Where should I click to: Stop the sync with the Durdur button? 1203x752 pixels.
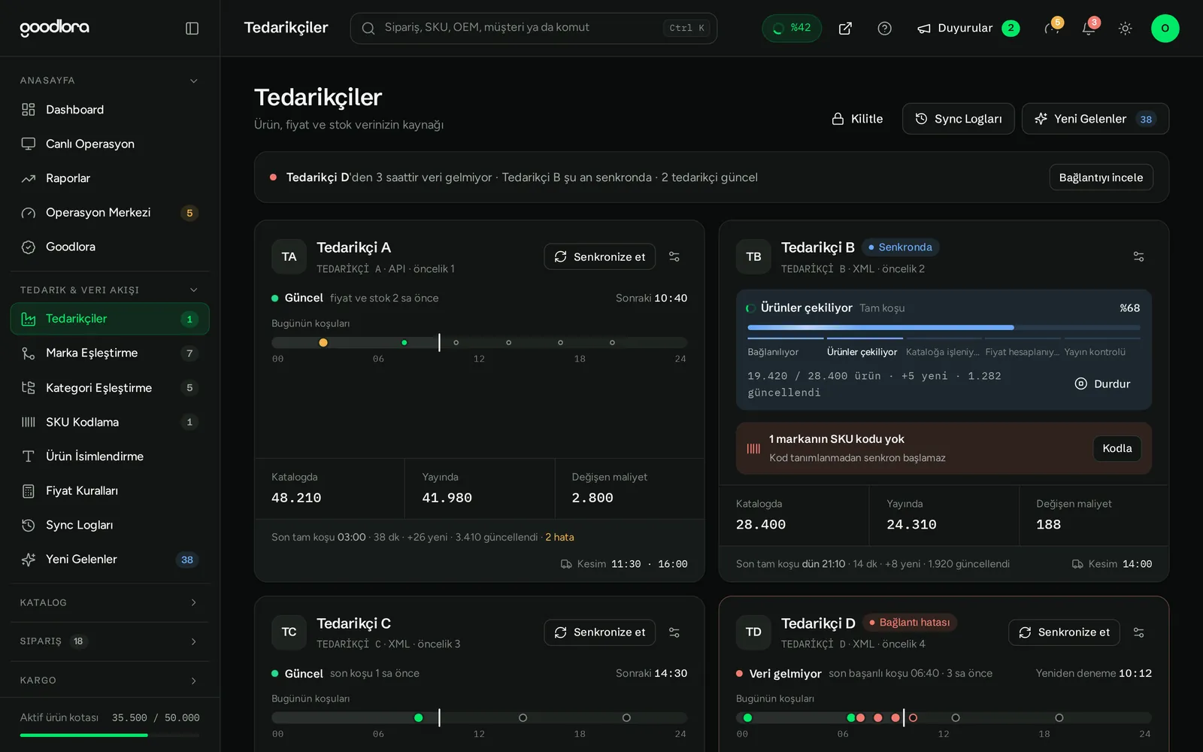pyautogui.click(x=1102, y=384)
